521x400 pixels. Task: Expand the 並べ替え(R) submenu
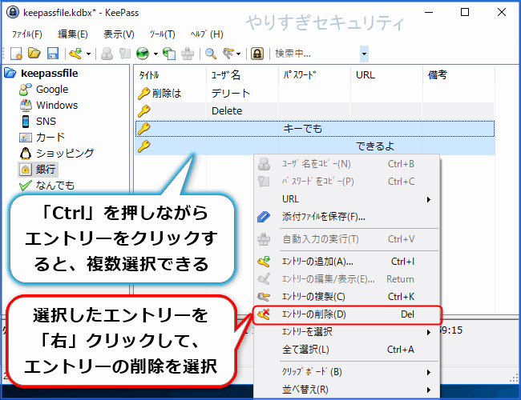[x=347, y=390]
